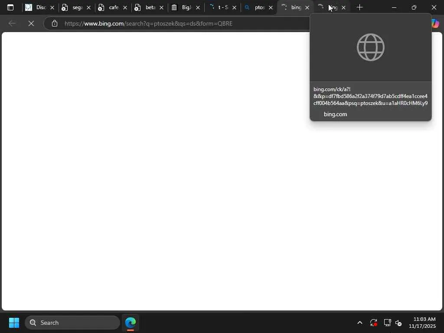Close the Disc tab
Image resolution: width=444 pixels, height=333 pixels.
[52, 8]
